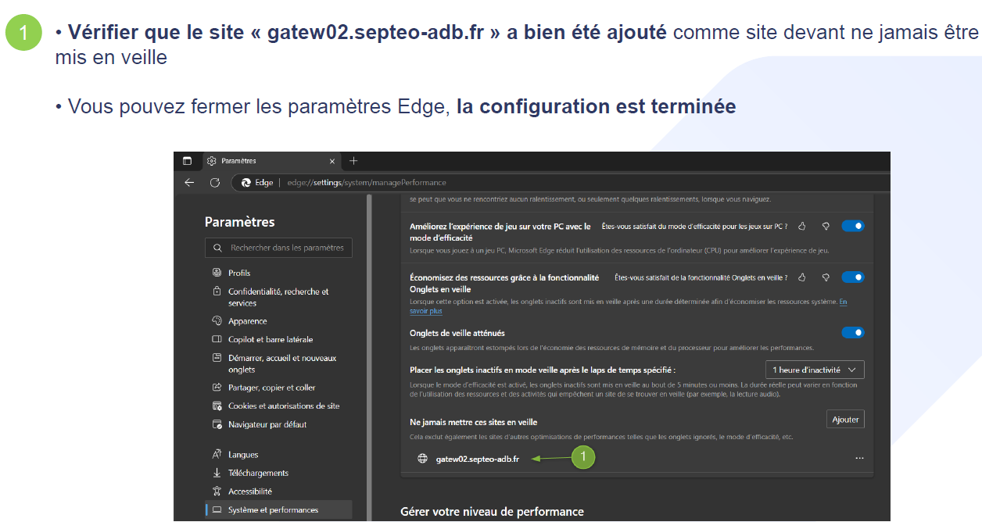Click the Téléchargements download arrow icon

tap(217, 473)
